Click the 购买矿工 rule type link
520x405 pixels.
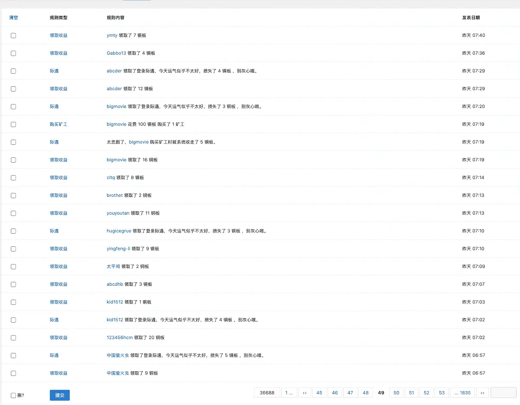pos(59,124)
